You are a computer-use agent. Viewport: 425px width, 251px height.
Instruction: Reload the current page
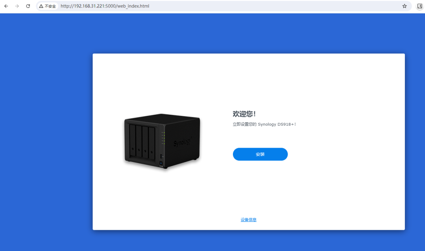[28, 6]
